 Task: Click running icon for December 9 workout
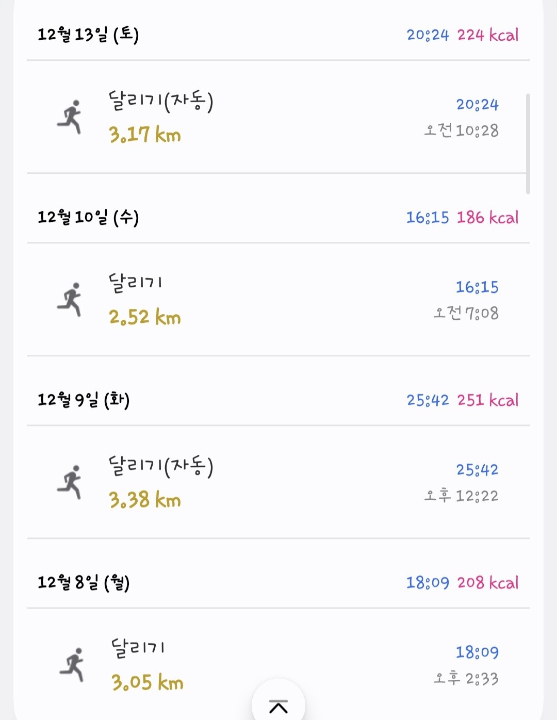(70, 482)
